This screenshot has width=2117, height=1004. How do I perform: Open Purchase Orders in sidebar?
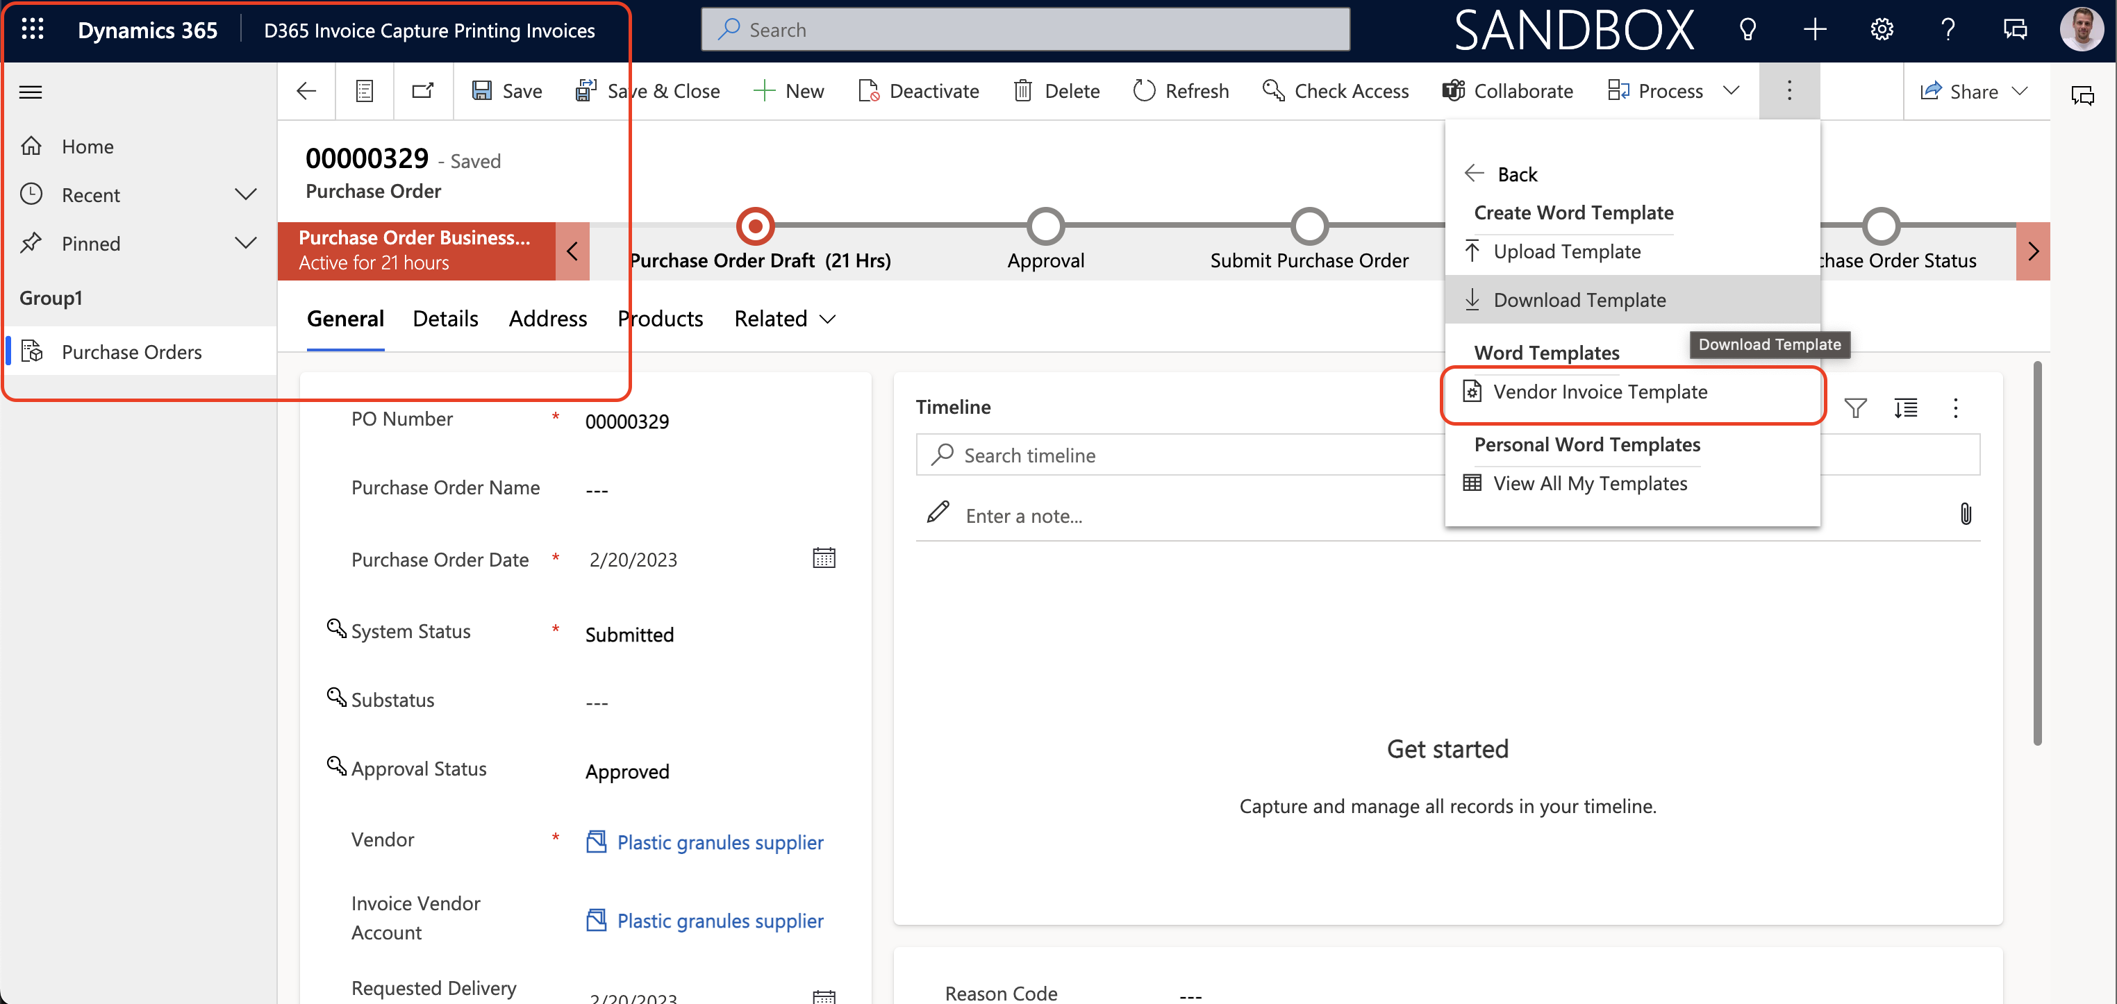pyautogui.click(x=131, y=351)
